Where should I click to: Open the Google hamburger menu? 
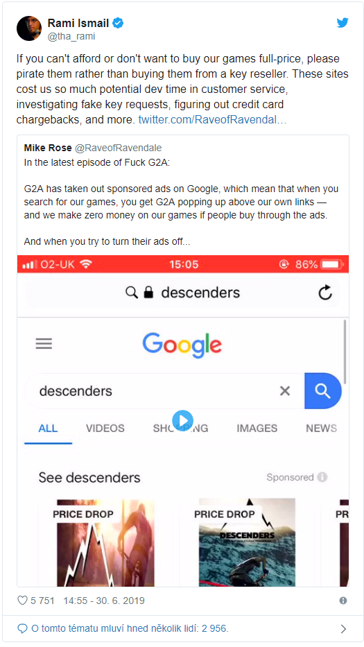coord(44,344)
